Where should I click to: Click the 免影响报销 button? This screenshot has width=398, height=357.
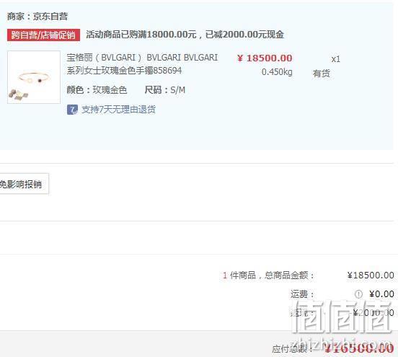[x=23, y=185]
